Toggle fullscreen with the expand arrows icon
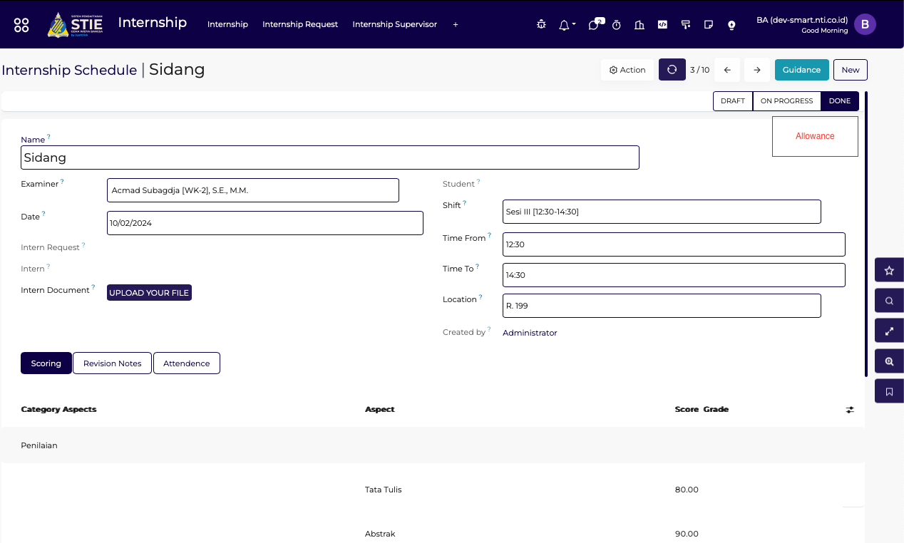Screen dimensions: 904x543 point(889,331)
